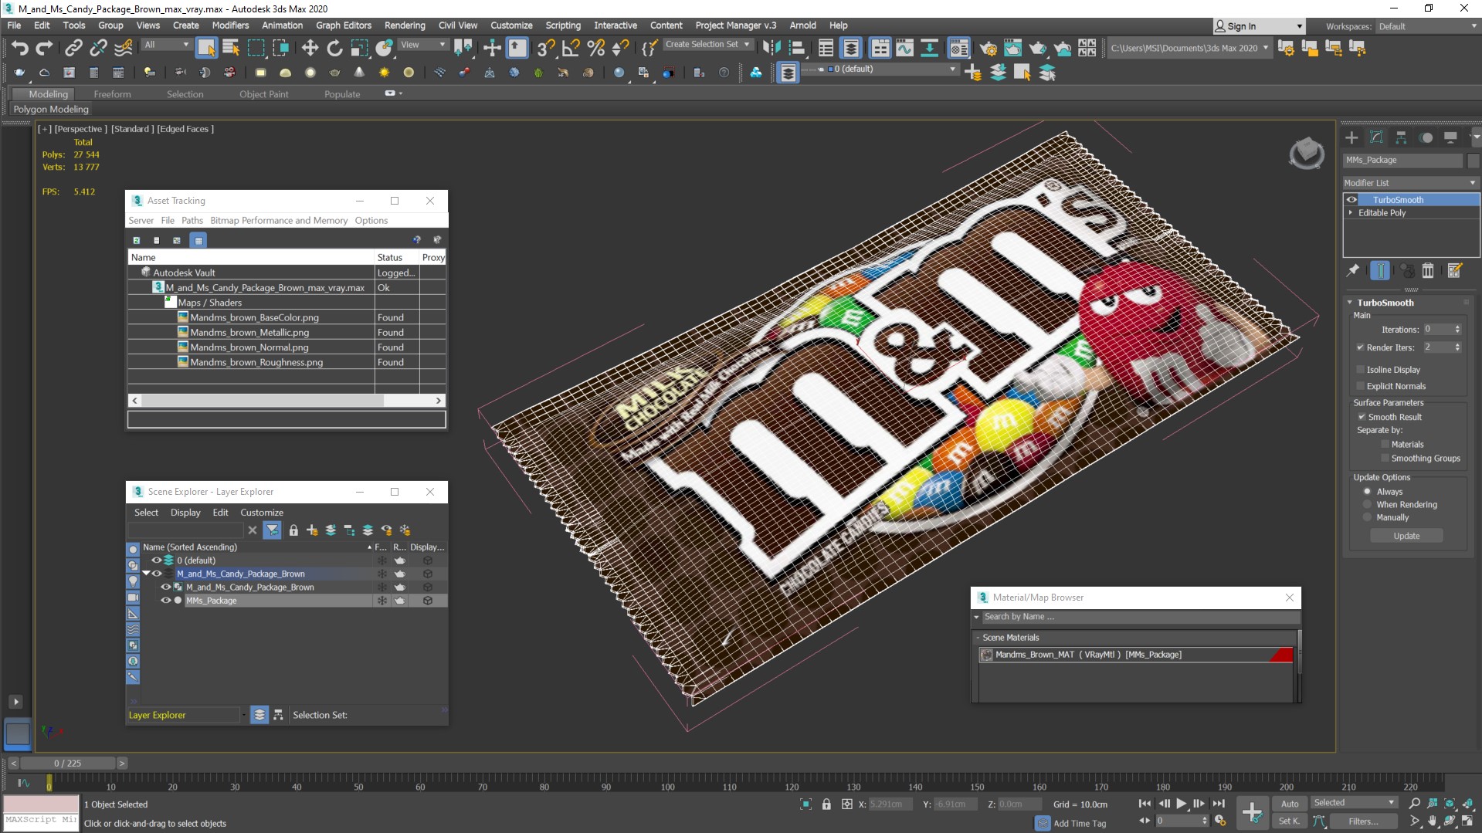Open Customize menu in Layer Explorer
This screenshot has width=1482, height=833.
262,513
